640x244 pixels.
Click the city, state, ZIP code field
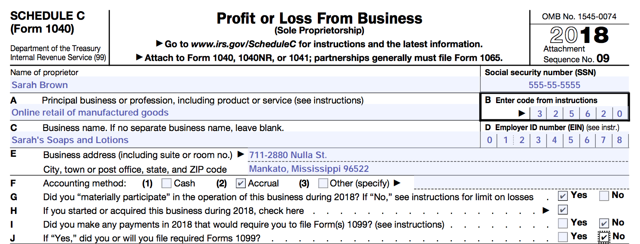point(438,169)
